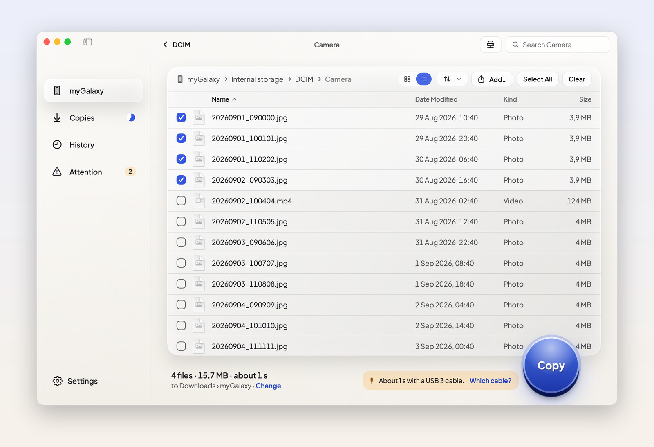
Task: Navigate to DCIM breadcrumb
Action: click(304, 79)
